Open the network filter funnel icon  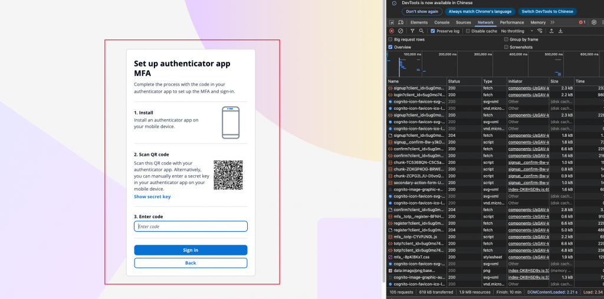(412, 31)
